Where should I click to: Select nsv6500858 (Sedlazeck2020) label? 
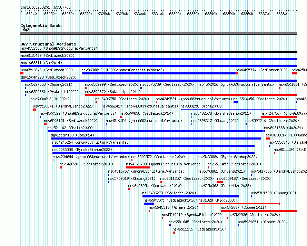pos(146,113)
